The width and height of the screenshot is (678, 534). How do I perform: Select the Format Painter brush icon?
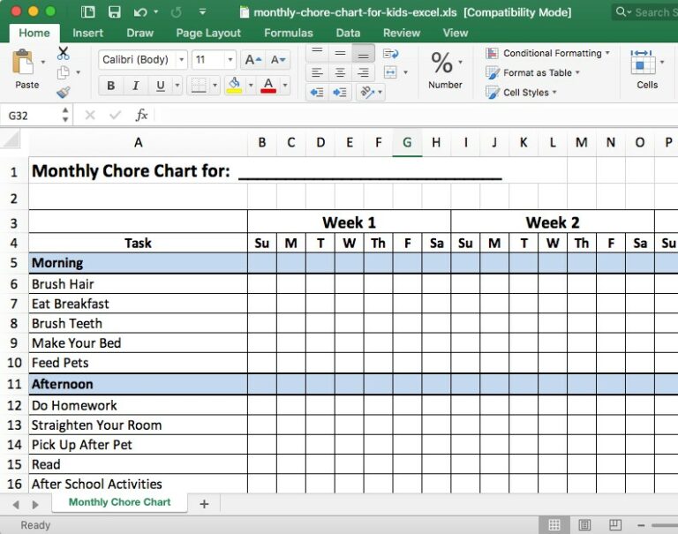point(64,92)
